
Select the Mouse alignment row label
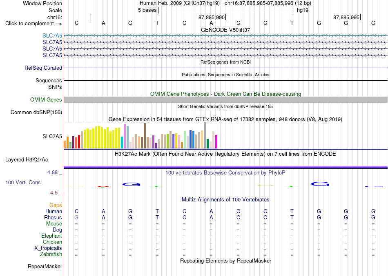[x=54, y=224]
